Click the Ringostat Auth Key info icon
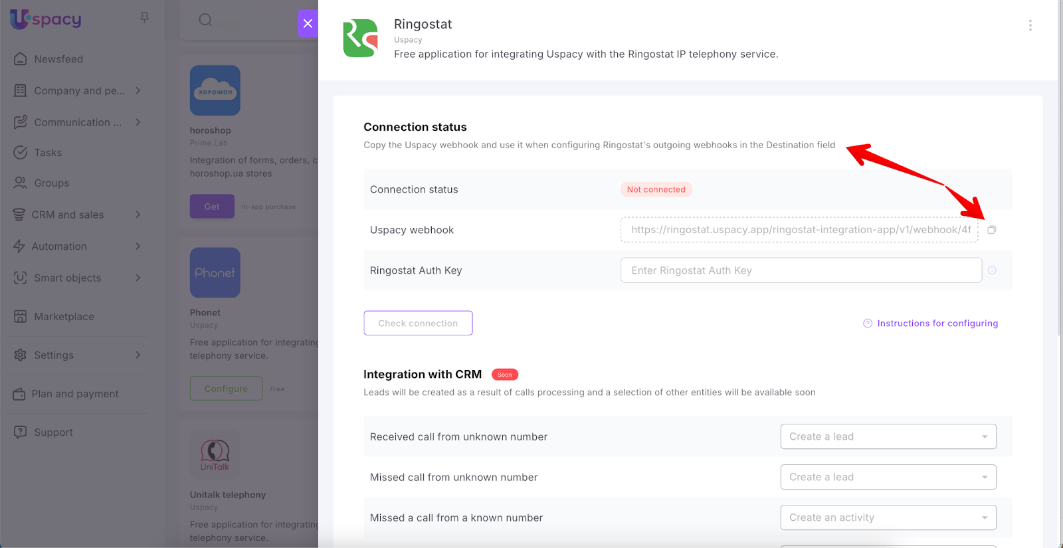1063x548 pixels. point(992,270)
